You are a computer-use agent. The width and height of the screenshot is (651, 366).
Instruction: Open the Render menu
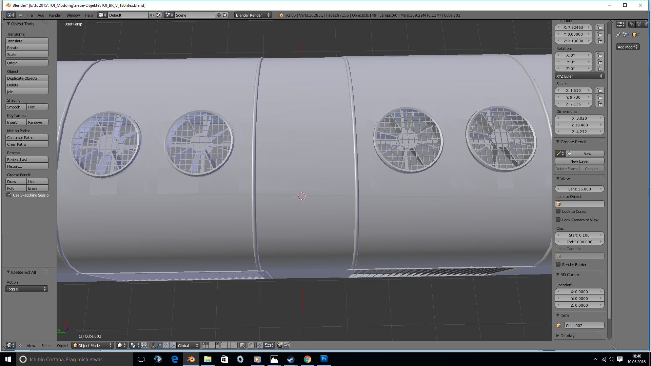tap(55, 15)
